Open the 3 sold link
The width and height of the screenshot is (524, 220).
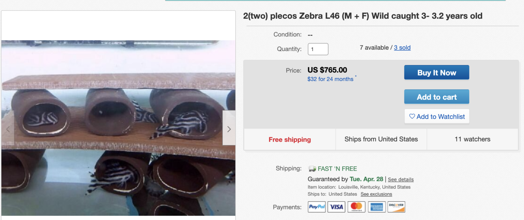402,48
